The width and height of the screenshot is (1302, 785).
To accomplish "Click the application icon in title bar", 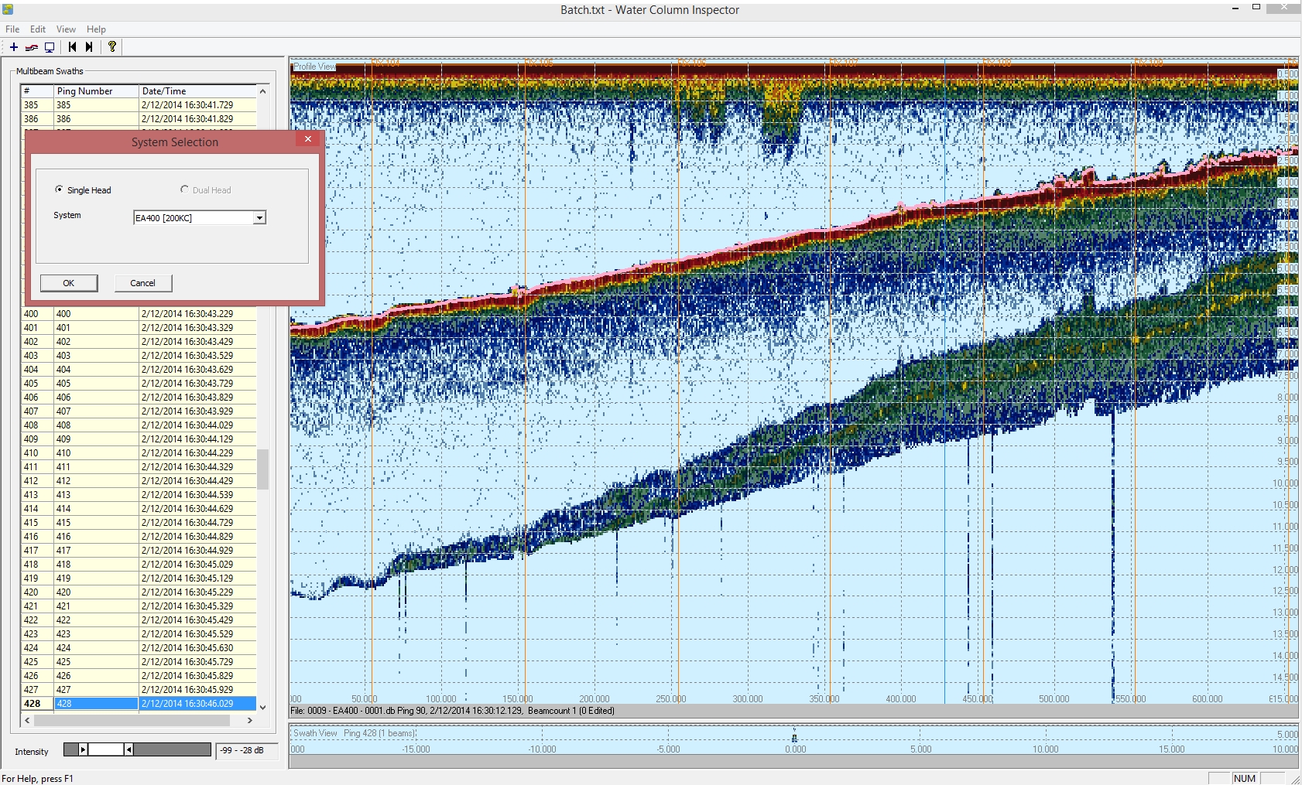I will (8, 9).
